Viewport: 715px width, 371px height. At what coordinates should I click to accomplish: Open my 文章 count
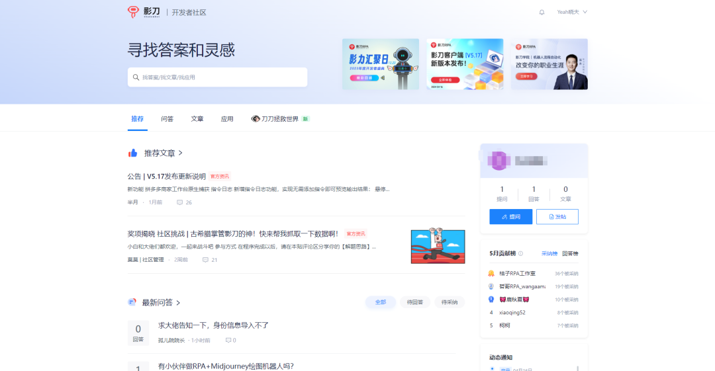click(x=565, y=194)
